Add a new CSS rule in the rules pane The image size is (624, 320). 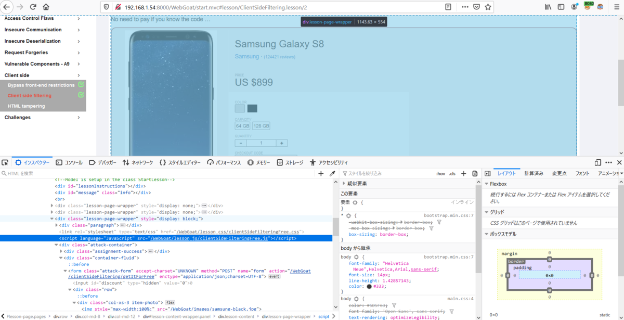(x=463, y=173)
